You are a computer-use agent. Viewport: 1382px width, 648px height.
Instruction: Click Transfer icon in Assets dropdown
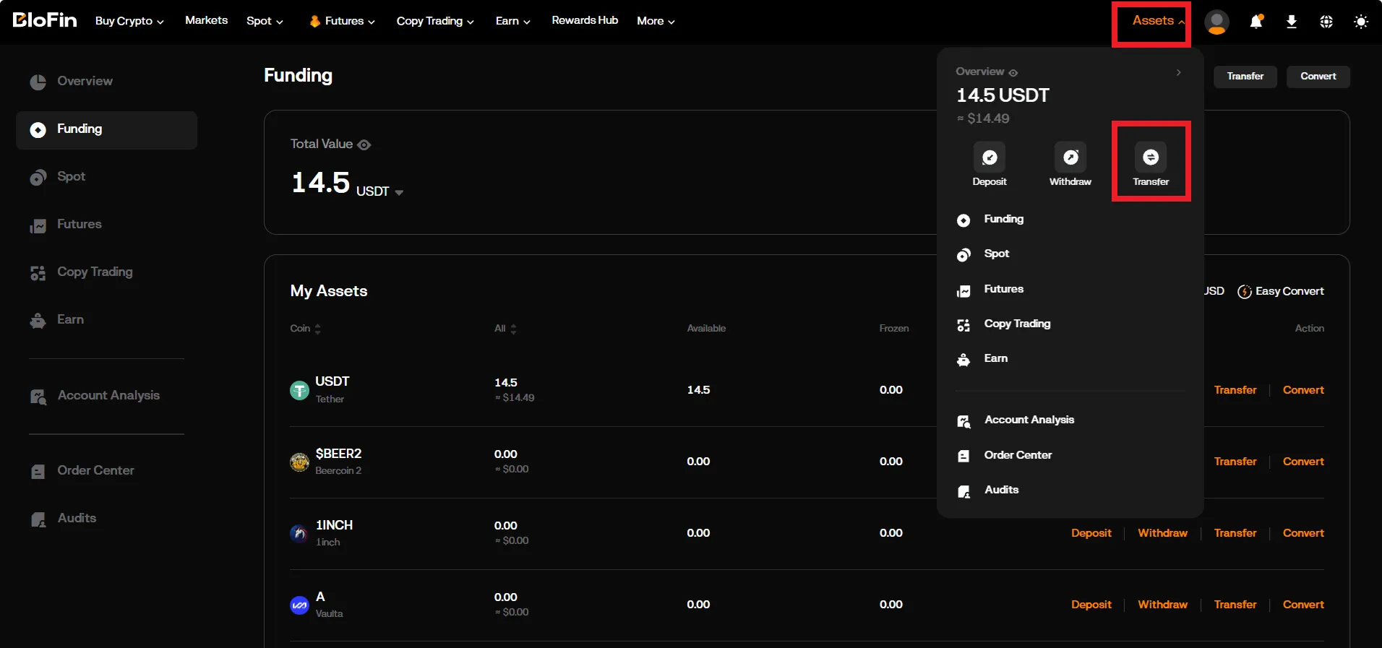(x=1151, y=157)
